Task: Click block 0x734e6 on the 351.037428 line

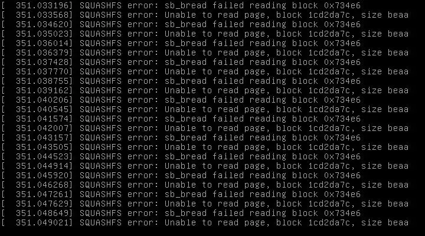Action: (342, 62)
